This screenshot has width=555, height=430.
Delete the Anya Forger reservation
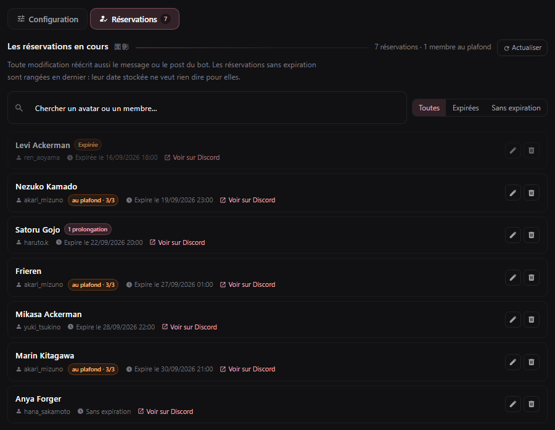point(532,404)
